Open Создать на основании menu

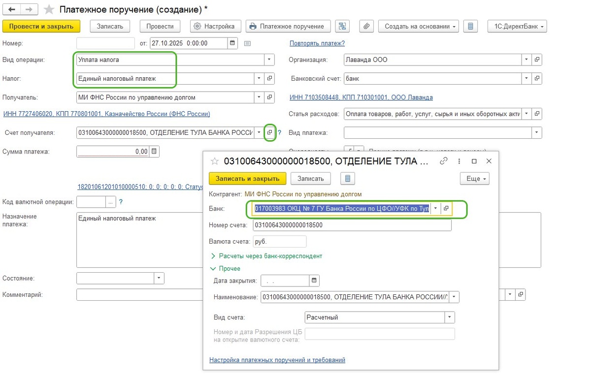pyautogui.click(x=419, y=26)
